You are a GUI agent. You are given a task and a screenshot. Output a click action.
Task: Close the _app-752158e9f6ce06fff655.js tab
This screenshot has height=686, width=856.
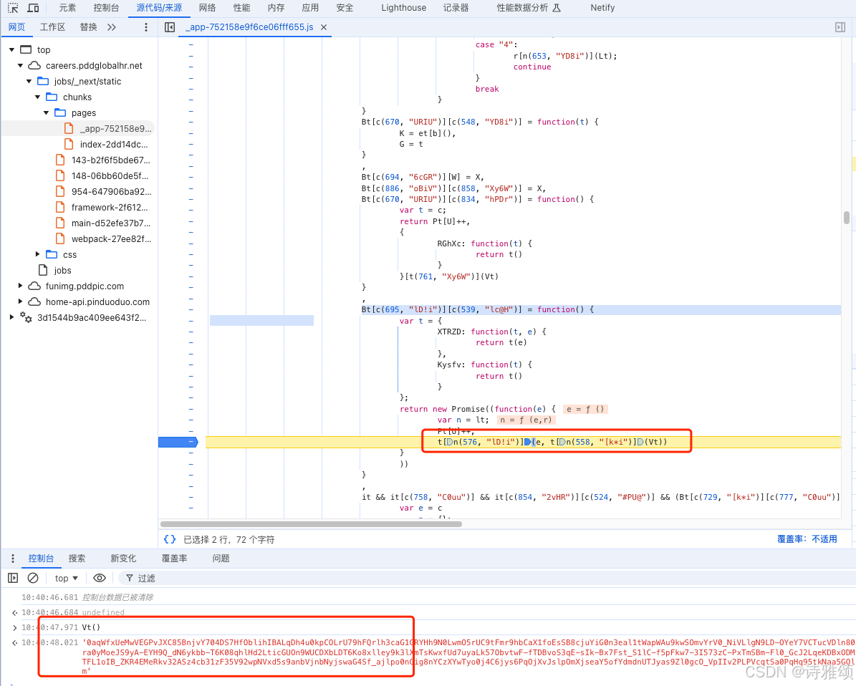(324, 27)
